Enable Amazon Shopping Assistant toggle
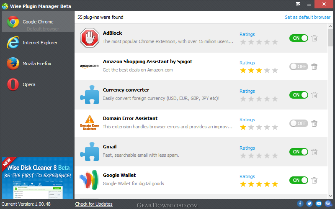Screen dimensions: 335x209 point(299,66)
